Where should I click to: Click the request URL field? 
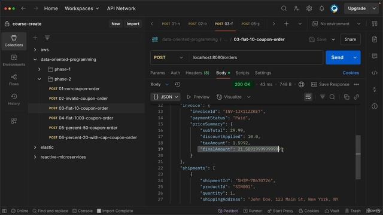coord(256,57)
